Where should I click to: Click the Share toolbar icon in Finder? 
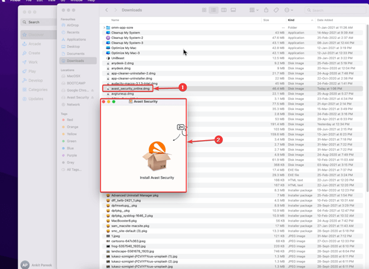coord(266,10)
